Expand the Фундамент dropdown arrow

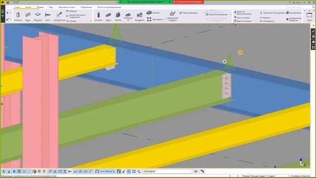click(x=139, y=21)
